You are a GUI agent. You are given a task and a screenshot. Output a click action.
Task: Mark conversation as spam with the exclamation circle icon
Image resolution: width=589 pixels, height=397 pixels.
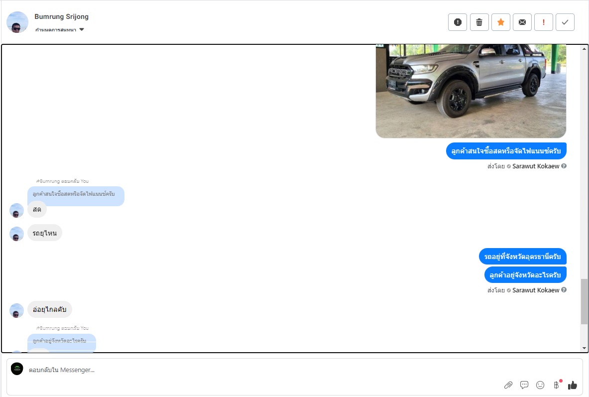coord(458,22)
